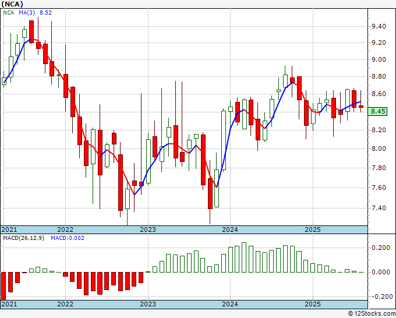The image size is (396, 318).
Task: Click the MACD(26,12,9) indicator label
Action: (23, 238)
